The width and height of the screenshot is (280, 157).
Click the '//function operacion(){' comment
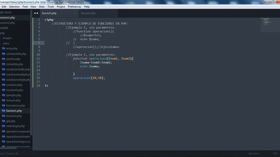[x=93, y=31]
